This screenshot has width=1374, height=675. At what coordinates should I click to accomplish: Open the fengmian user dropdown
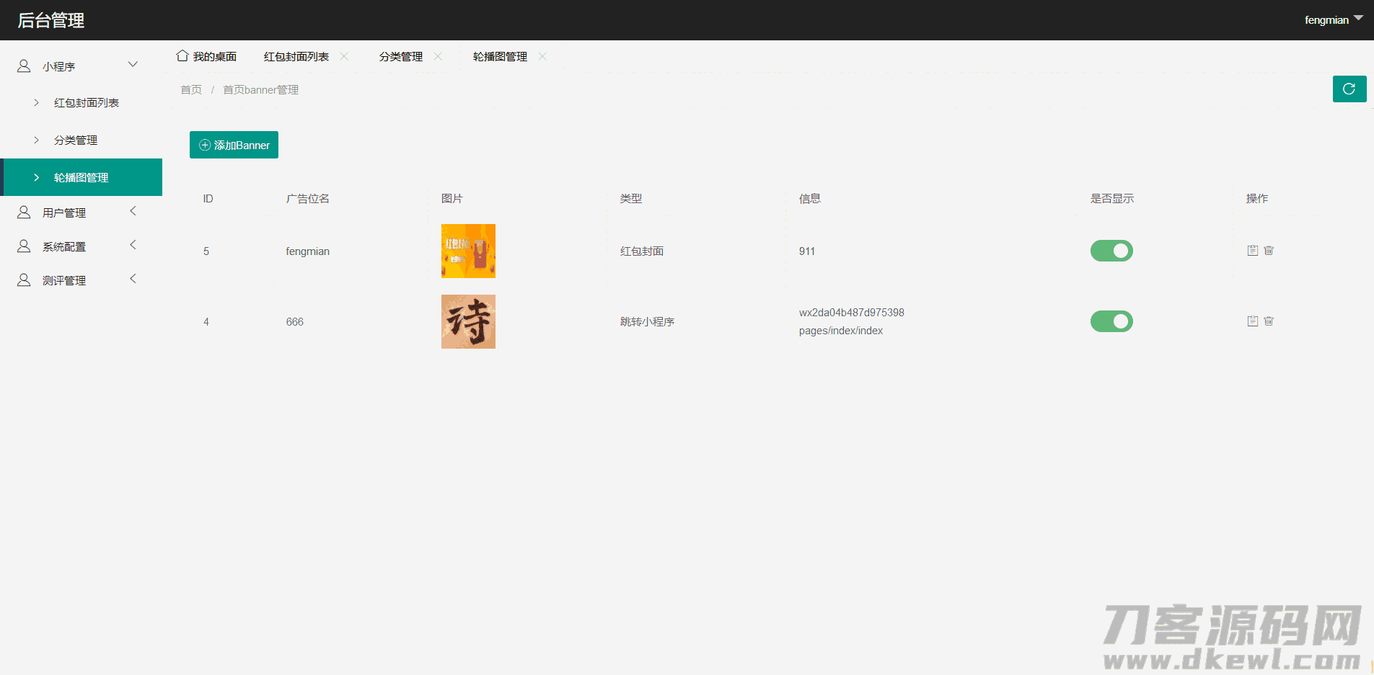click(x=1333, y=20)
